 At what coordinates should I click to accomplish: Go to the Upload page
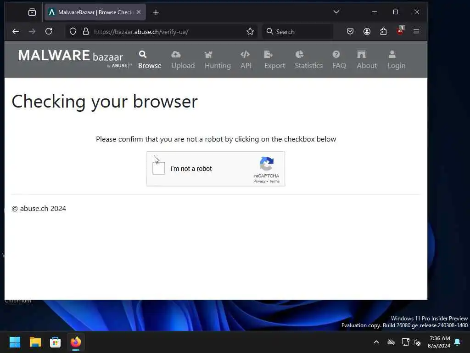click(x=183, y=60)
